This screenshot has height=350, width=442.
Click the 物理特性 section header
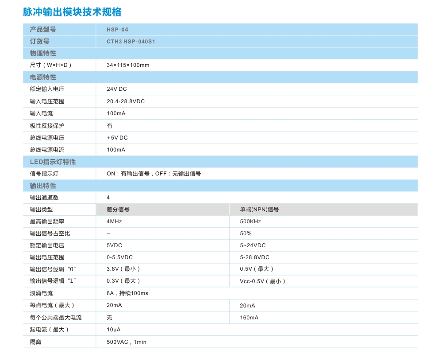[43, 53]
